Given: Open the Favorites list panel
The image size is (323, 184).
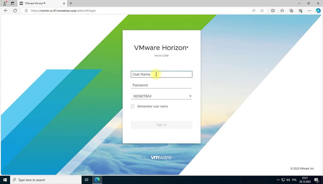Looking at the screenshot, I should tap(282, 11).
